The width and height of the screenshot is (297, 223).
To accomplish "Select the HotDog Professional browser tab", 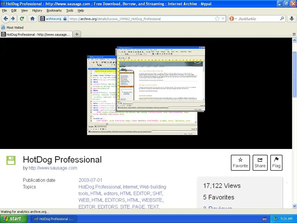I will tap(36, 34).
